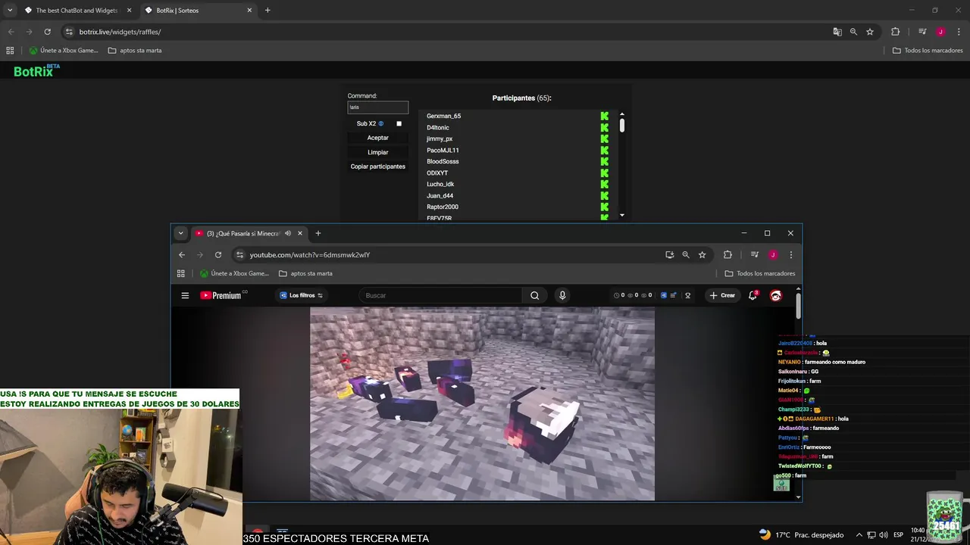Select participant Raptor2000 in the list
The image size is (970, 545).
[442, 207]
